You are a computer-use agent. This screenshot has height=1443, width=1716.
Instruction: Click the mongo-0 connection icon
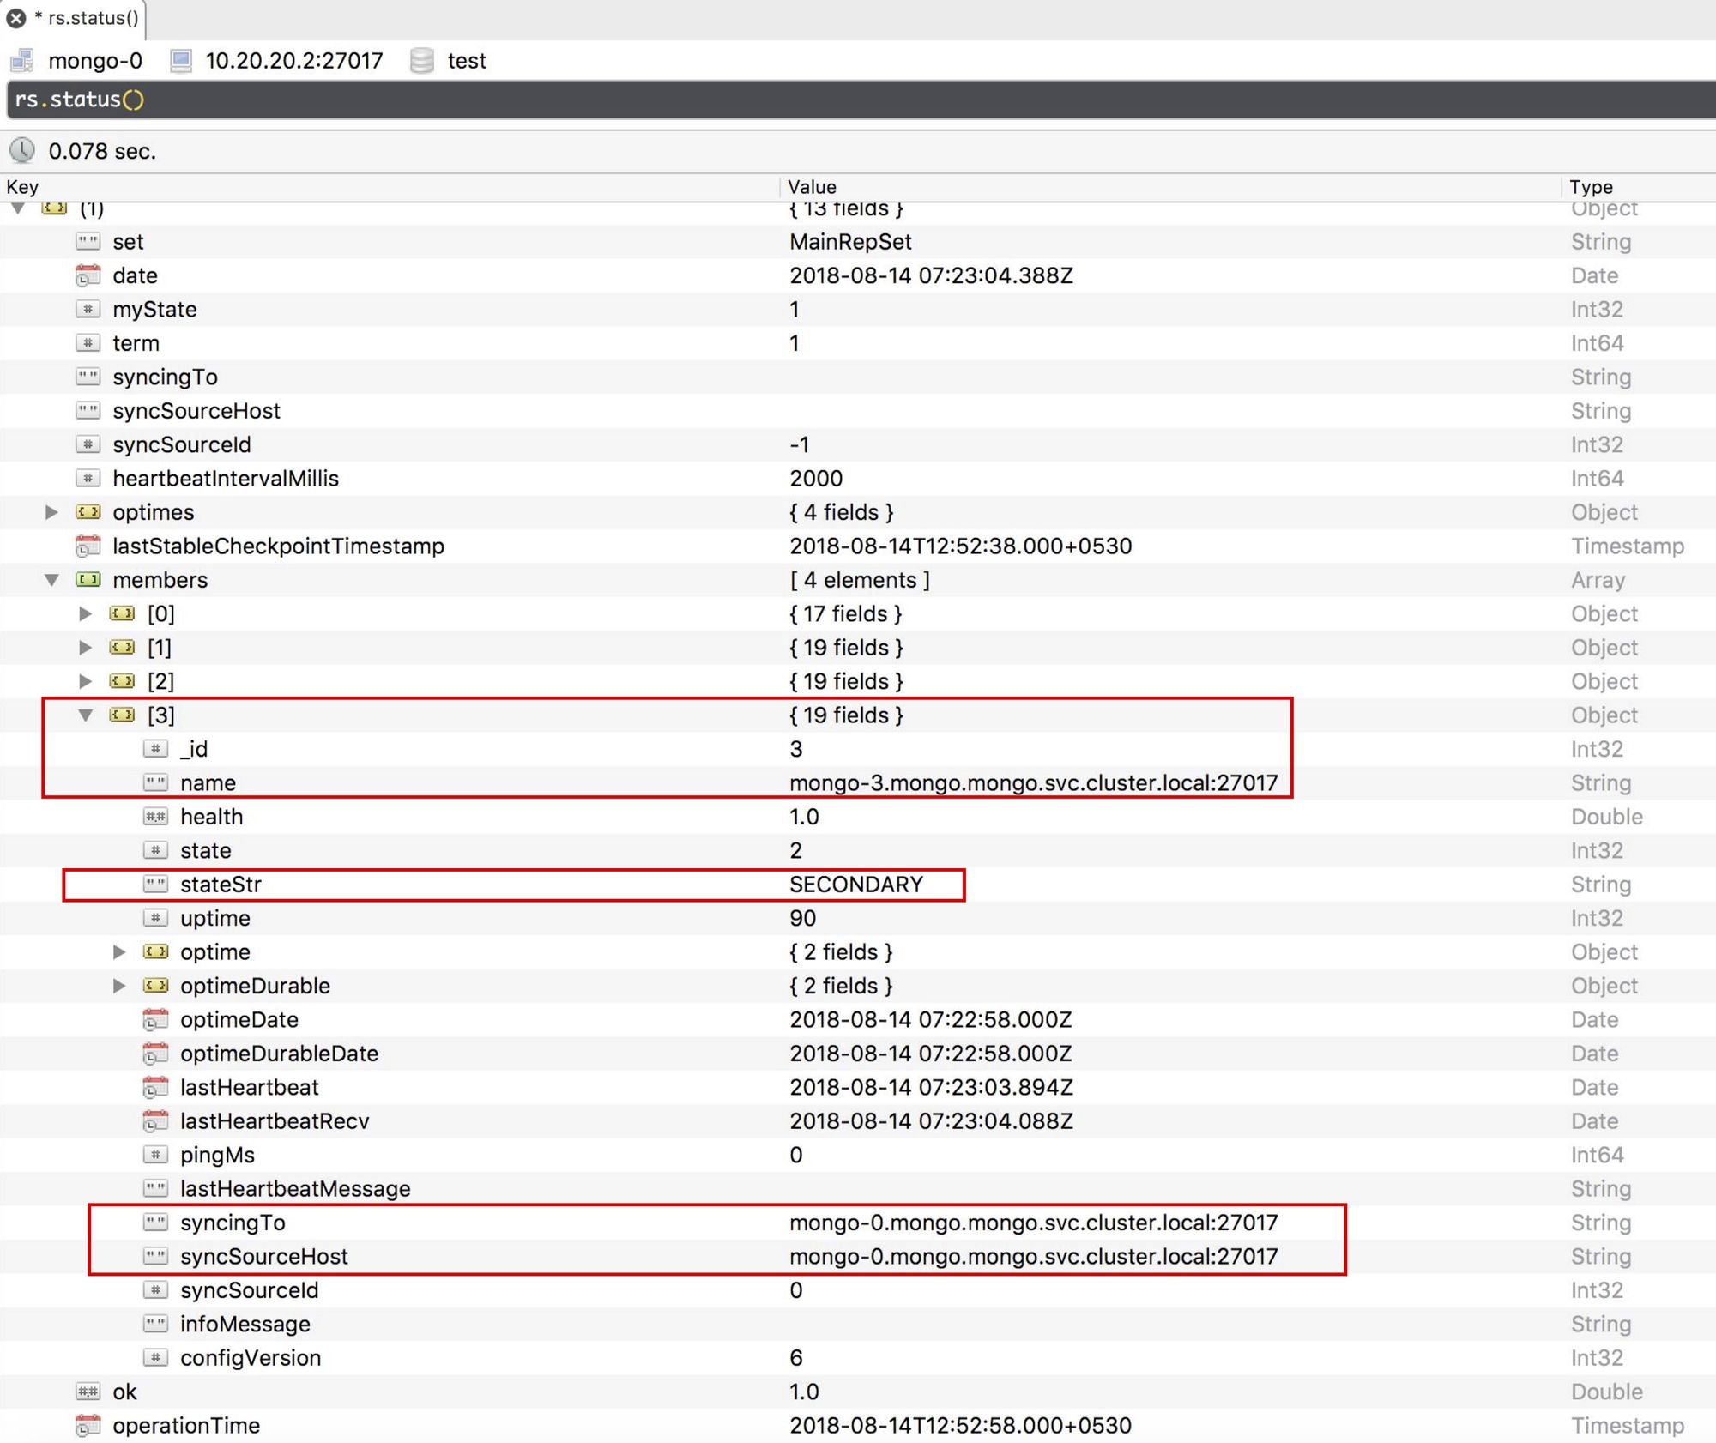click(21, 61)
